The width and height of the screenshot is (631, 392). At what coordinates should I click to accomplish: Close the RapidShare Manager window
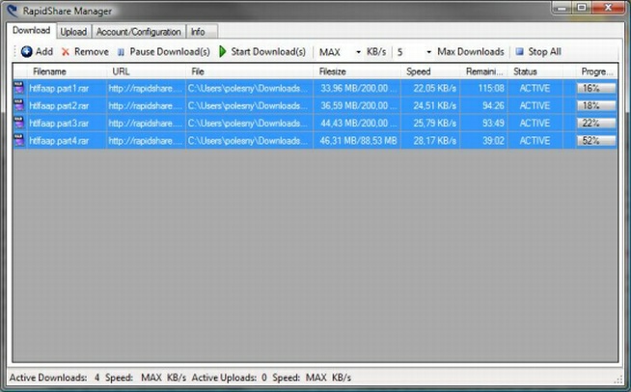tap(608, 8)
